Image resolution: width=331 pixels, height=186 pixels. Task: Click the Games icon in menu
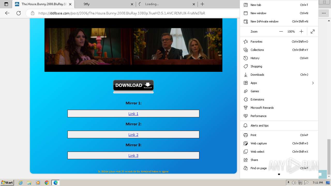(x=246, y=91)
